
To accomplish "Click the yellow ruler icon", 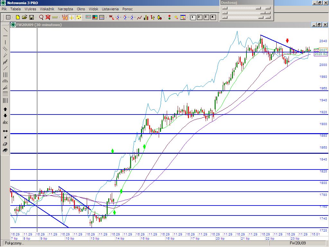I will pos(55,17).
